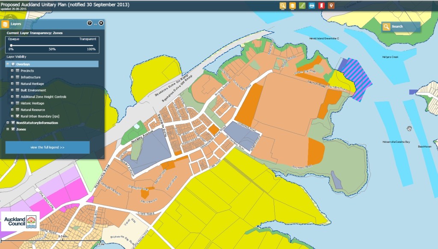The width and height of the screenshot is (438, 249).
Task: Enable the Precincts layer checkbox
Action: coord(17,71)
